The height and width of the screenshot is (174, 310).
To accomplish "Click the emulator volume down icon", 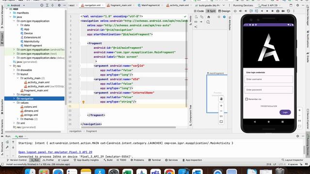I will pos(246,11).
